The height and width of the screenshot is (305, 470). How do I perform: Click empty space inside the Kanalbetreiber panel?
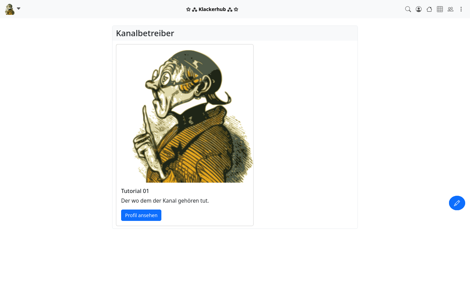[305, 134]
